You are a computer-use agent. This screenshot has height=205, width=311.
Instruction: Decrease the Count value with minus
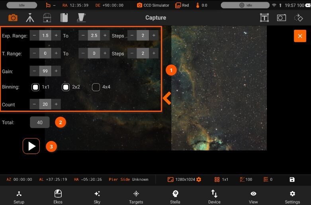tap(34, 104)
